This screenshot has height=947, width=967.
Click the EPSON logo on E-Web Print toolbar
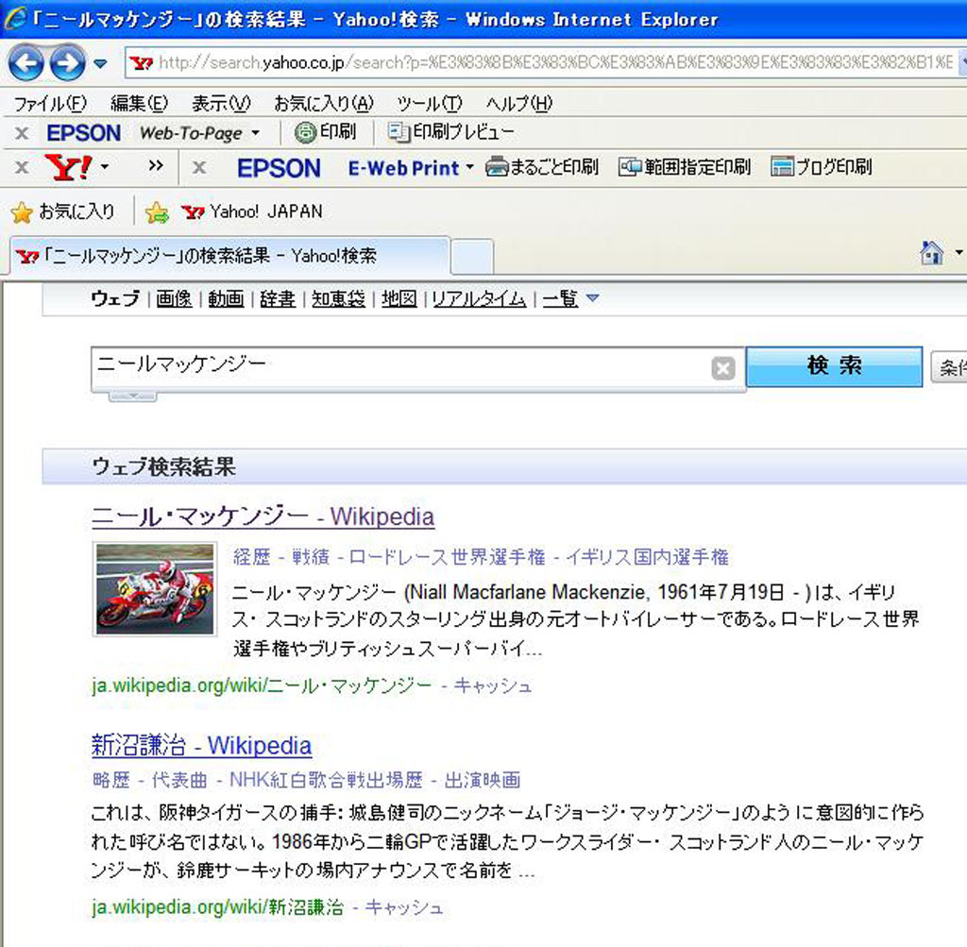click(x=279, y=168)
